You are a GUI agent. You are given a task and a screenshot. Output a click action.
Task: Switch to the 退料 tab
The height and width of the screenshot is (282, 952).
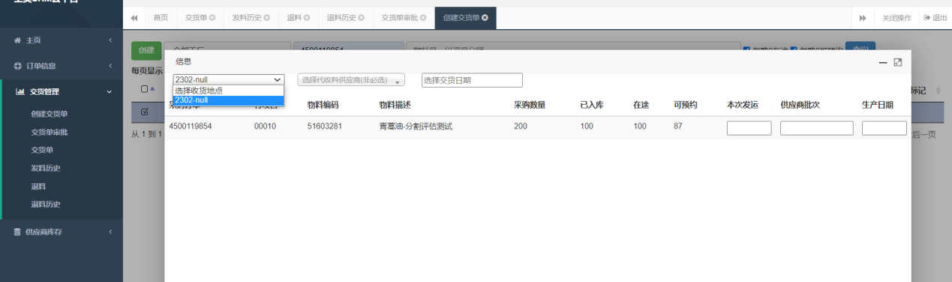[x=298, y=17]
